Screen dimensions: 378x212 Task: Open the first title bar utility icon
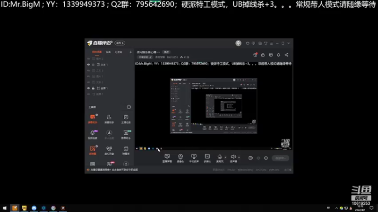(x=248, y=43)
